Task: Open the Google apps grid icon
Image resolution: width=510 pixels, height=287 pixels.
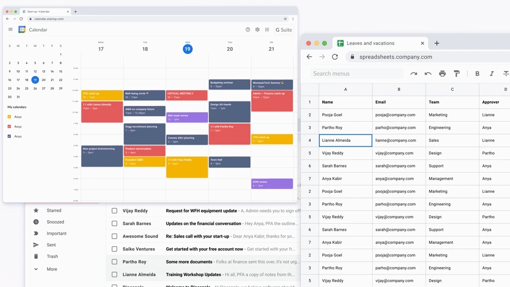Action: 267,29
